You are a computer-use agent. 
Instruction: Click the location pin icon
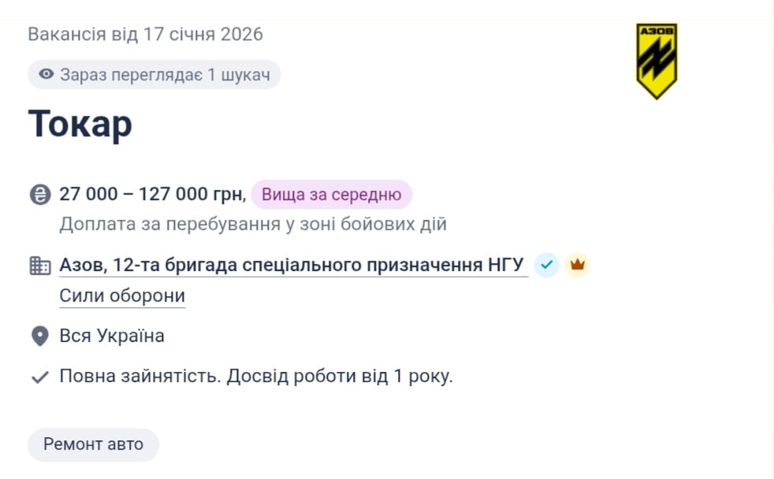(39, 335)
